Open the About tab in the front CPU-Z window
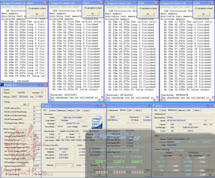215x178 pixels. [x=86, y=110]
